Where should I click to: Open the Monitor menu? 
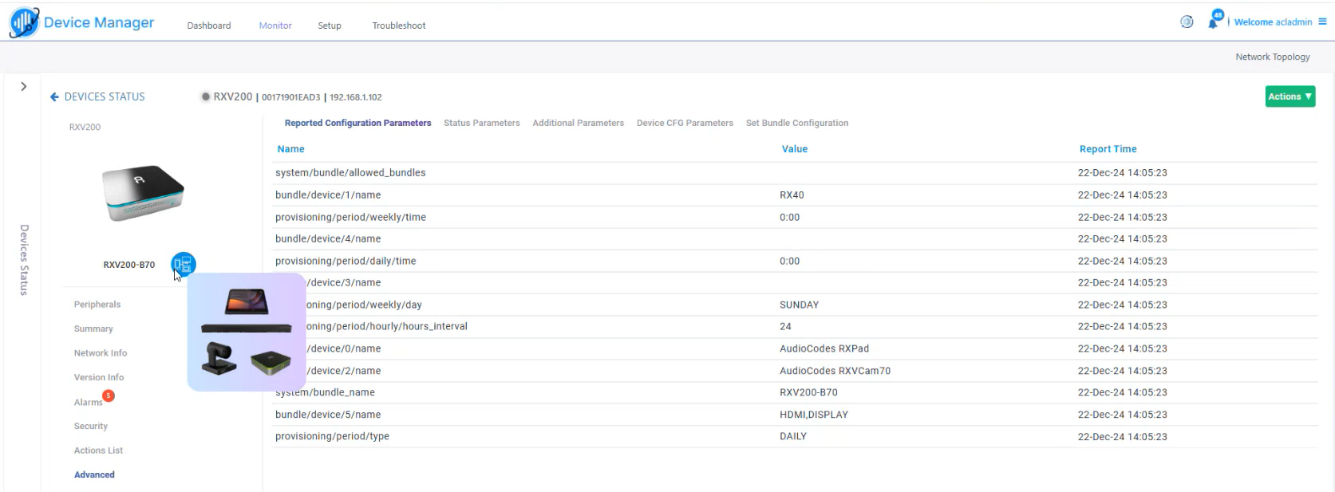pos(275,26)
